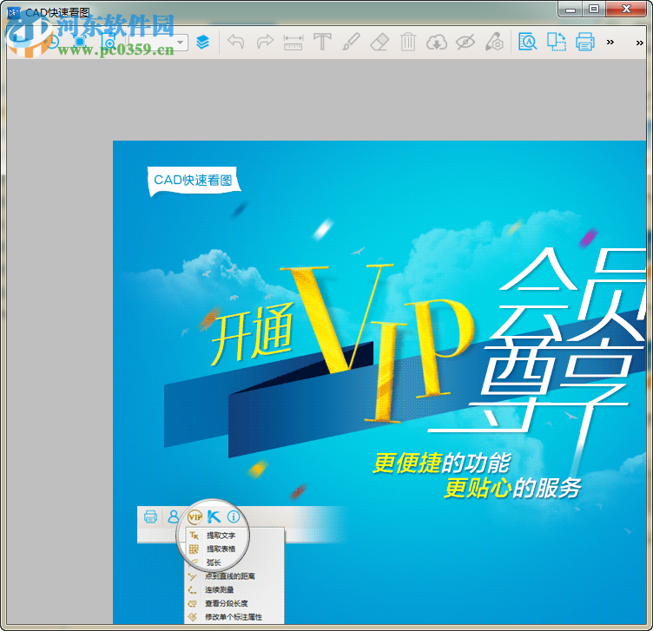This screenshot has height=631, width=653.
Task: Expand the first toolbar overflow chevron
Action: point(610,42)
